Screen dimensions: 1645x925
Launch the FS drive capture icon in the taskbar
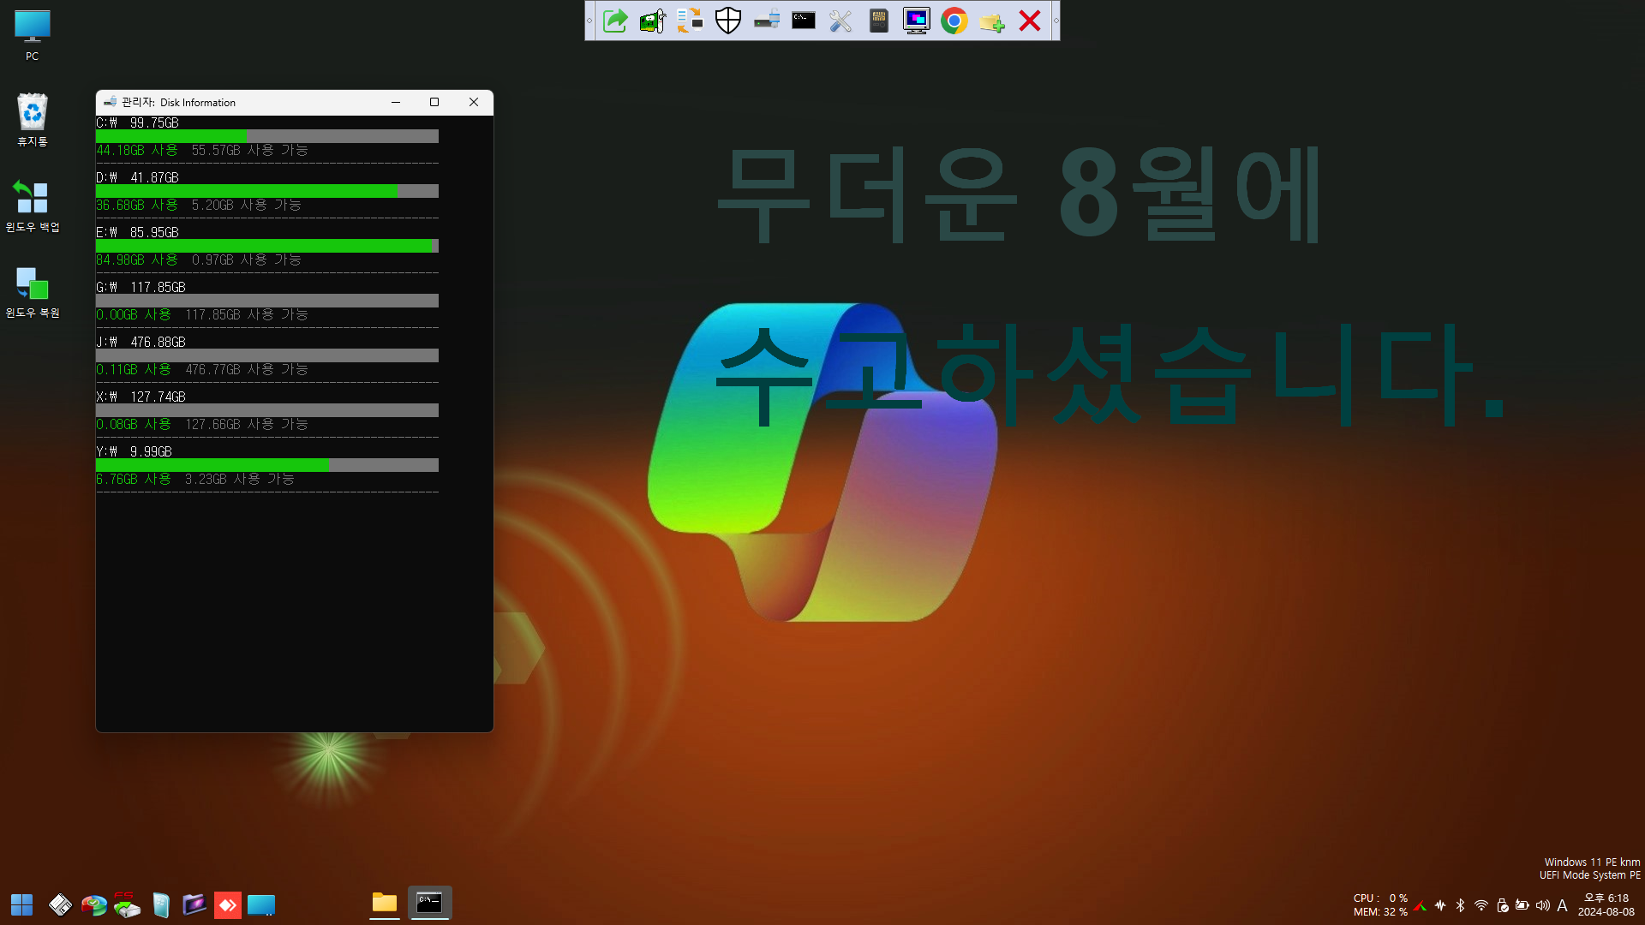click(127, 904)
